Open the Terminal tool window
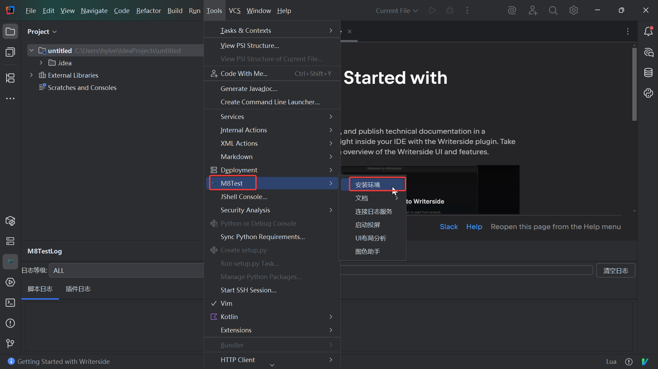 [10, 303]
